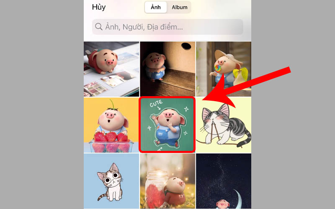This screenshot has height=209, width=335.
Task: Focus the Ảnh, Người, Địa điểm search field
Action: point(167,27)
